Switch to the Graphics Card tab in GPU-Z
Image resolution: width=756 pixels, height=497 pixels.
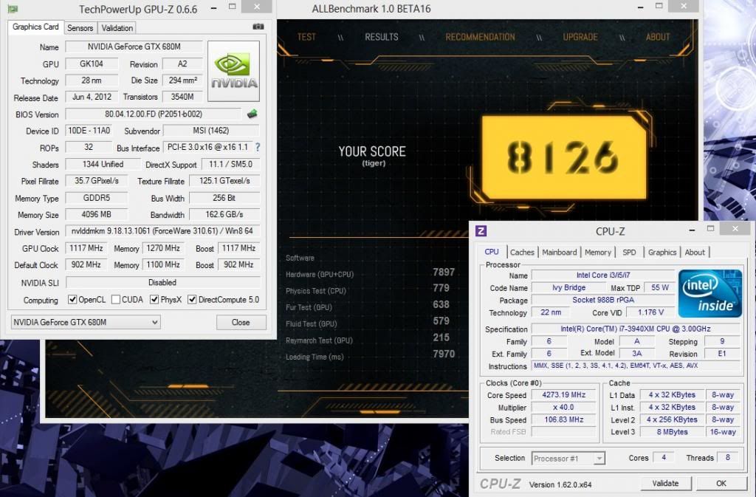pyautogui.click(x=35, y=27)
